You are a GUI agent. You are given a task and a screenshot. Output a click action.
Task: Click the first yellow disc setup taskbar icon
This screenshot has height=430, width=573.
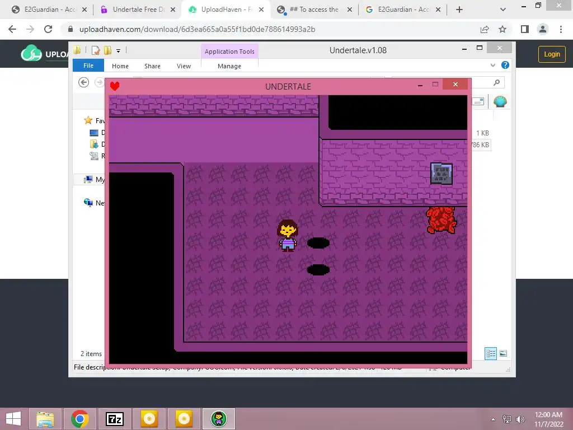(x=149, y=419)
